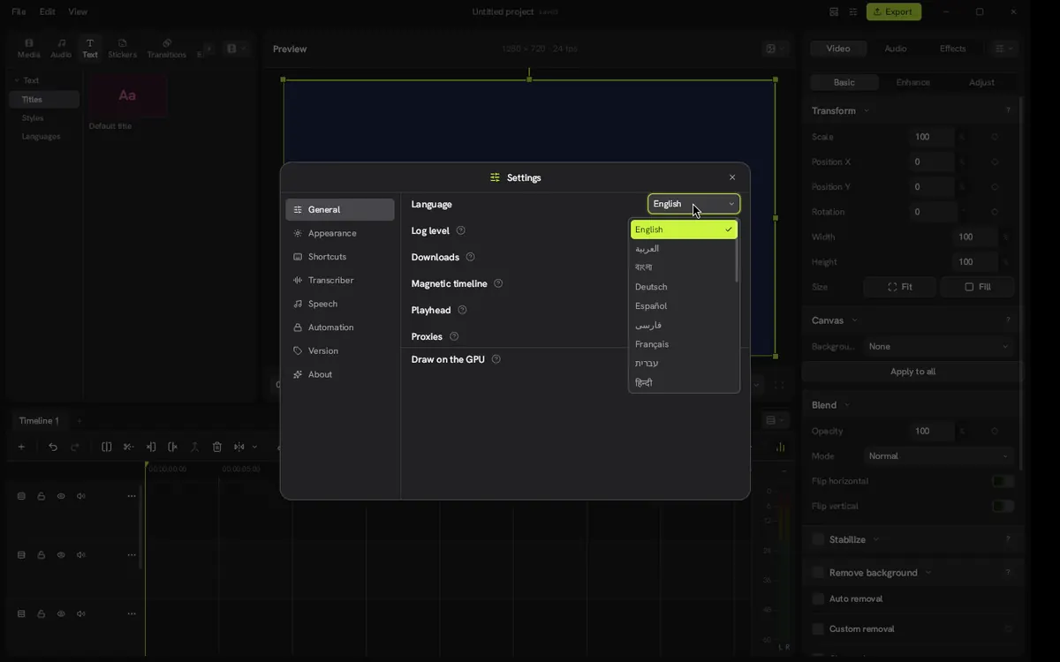Screen dimensions: 1060x662
Task: Click Apply to all button
Action: pos(912,372)
